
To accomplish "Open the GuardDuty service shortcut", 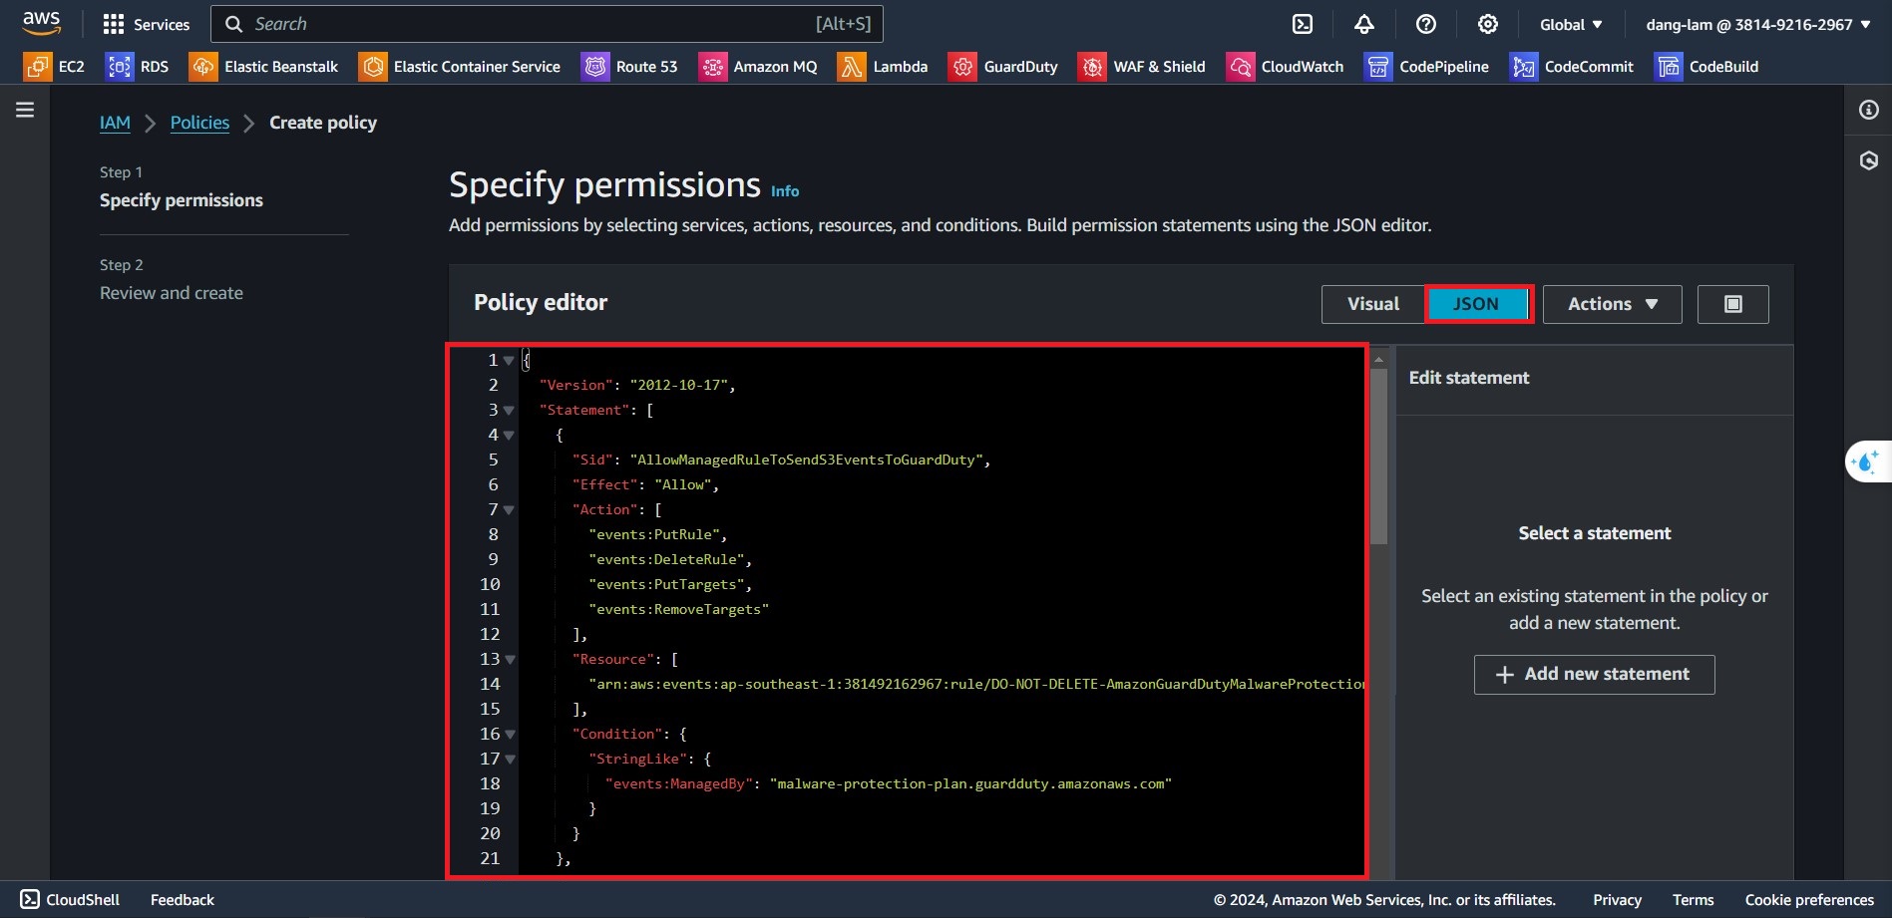I will click(1003, 67).
